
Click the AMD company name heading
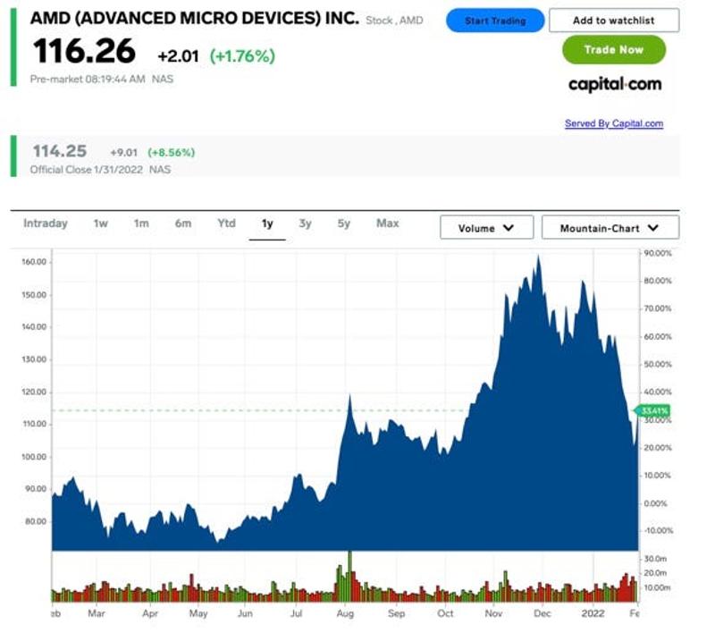coord(195,18)
